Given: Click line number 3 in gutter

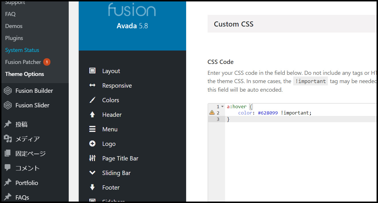Looking at the screenshot, I should (x=218, y=119).
